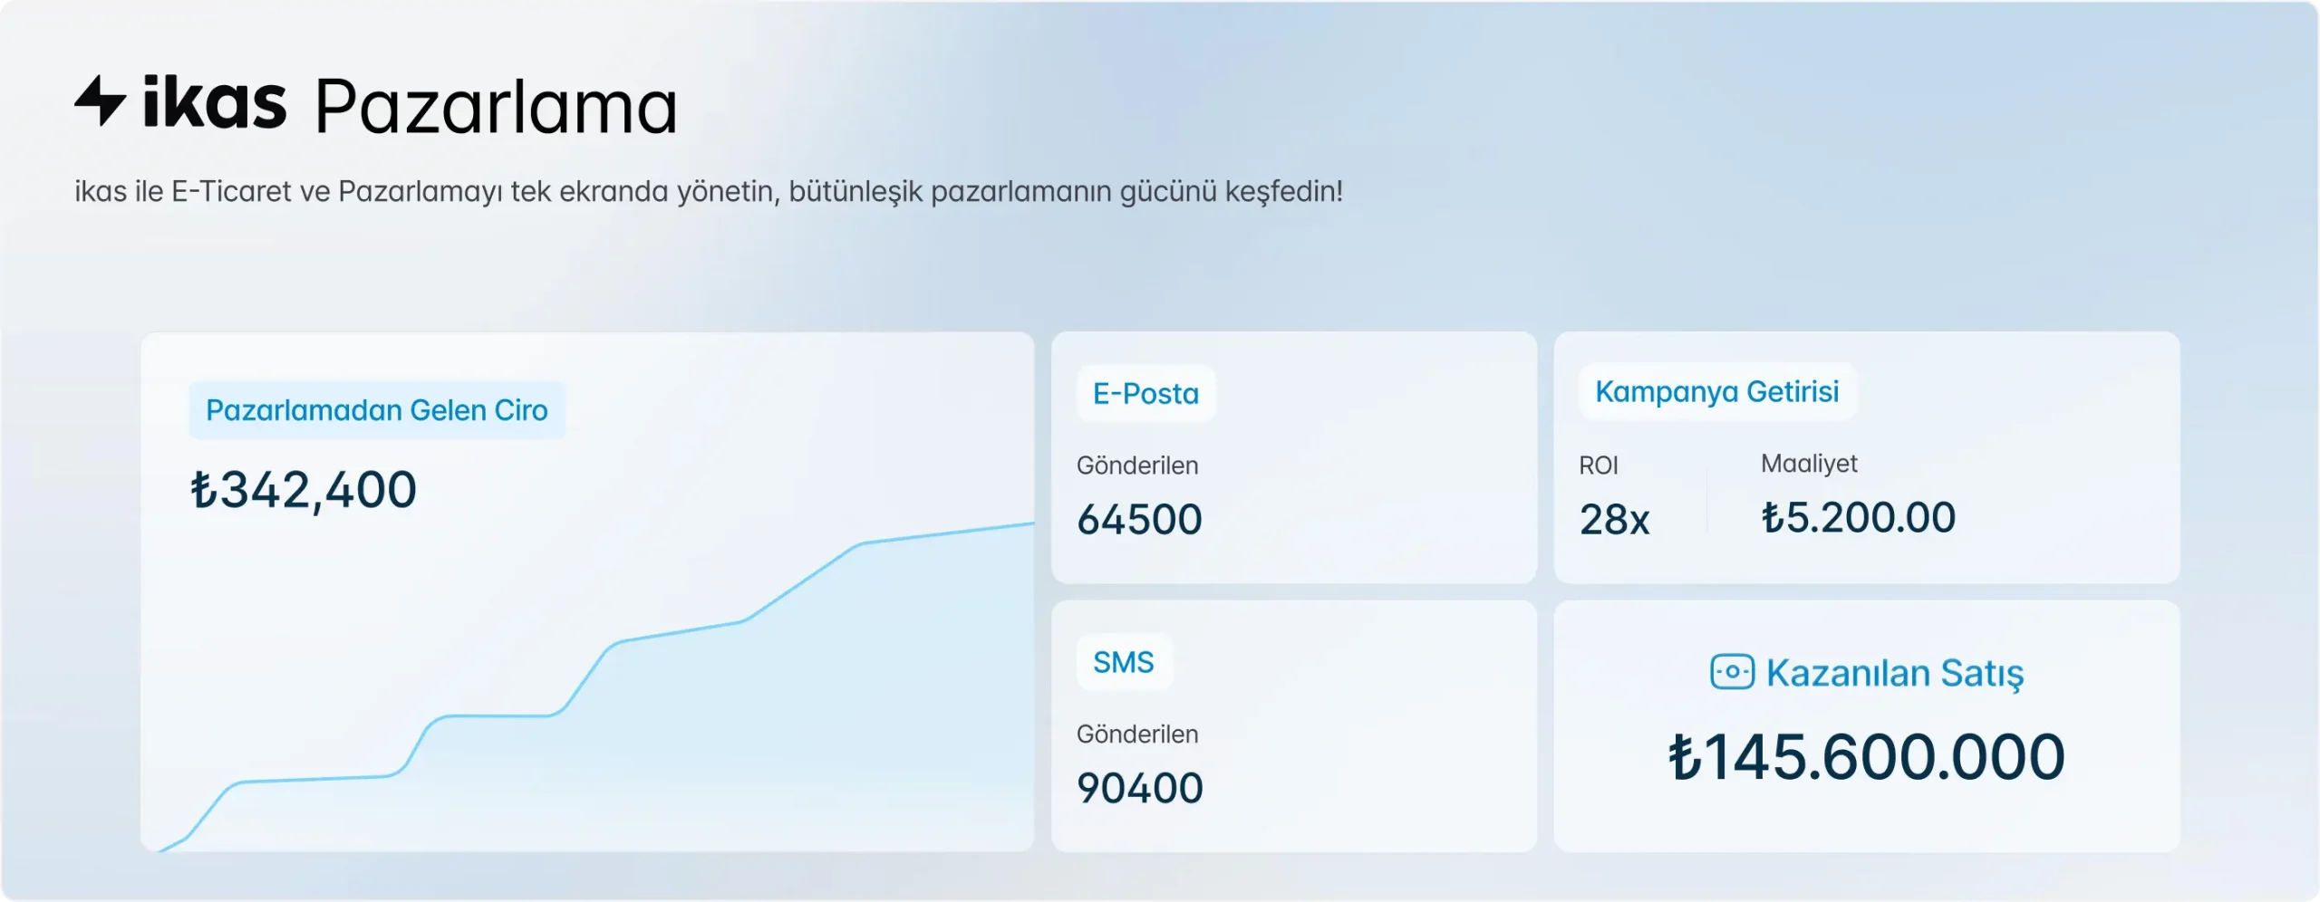
Task: Click the ikas lightning bolt logo
Action: pos(100,100)
